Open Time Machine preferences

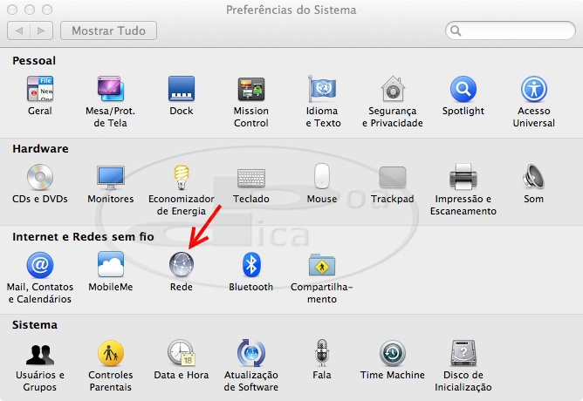pos(393,353)
